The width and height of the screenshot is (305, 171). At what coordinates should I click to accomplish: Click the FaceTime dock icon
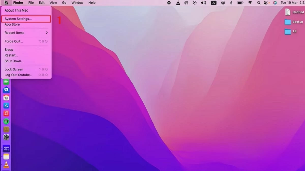[x=6, y=82]
